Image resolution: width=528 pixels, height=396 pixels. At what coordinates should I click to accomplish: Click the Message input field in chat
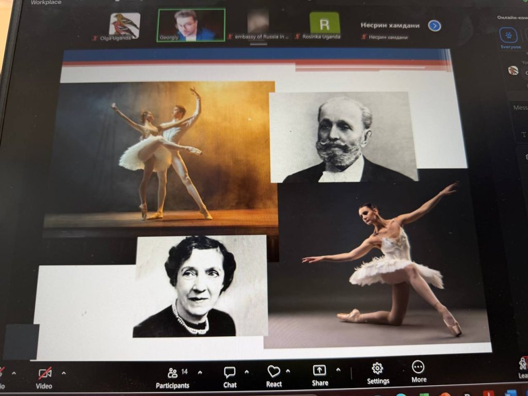519,108
